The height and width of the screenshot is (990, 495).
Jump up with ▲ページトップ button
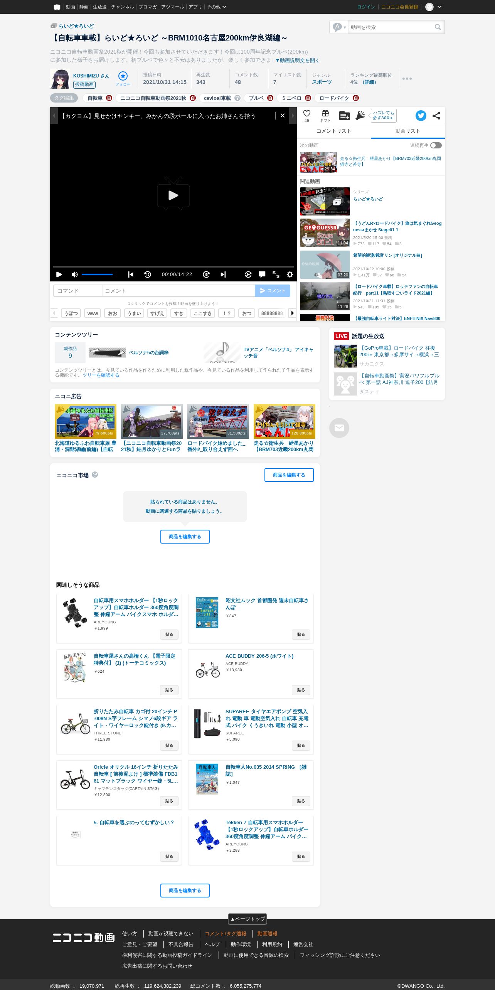coord(247,919)
